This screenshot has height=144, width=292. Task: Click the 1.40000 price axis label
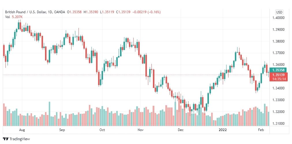(x=278, y=18)
